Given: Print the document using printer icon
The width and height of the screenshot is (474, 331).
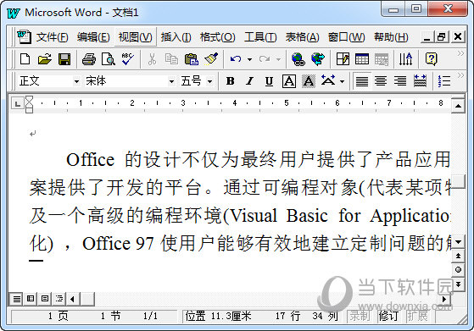Looking at the screenshot, I should pyautogui.click(x=89, y=59).
